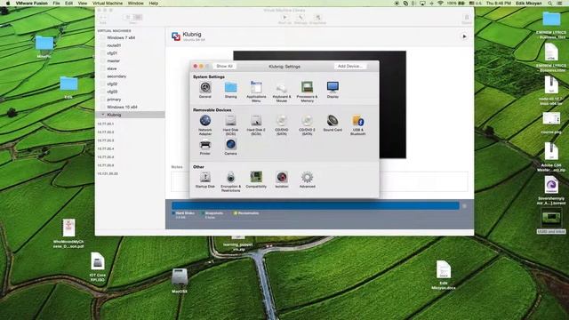
Task: Open Sharing settings pane
Action: (x=230, y=90)
